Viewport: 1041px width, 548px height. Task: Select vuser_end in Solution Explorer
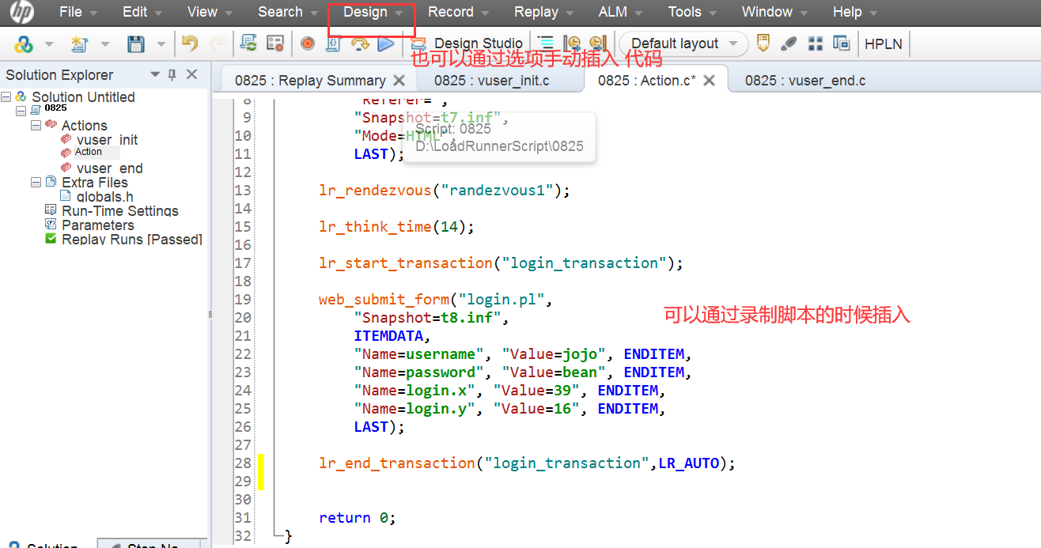[x=109, y=168]
